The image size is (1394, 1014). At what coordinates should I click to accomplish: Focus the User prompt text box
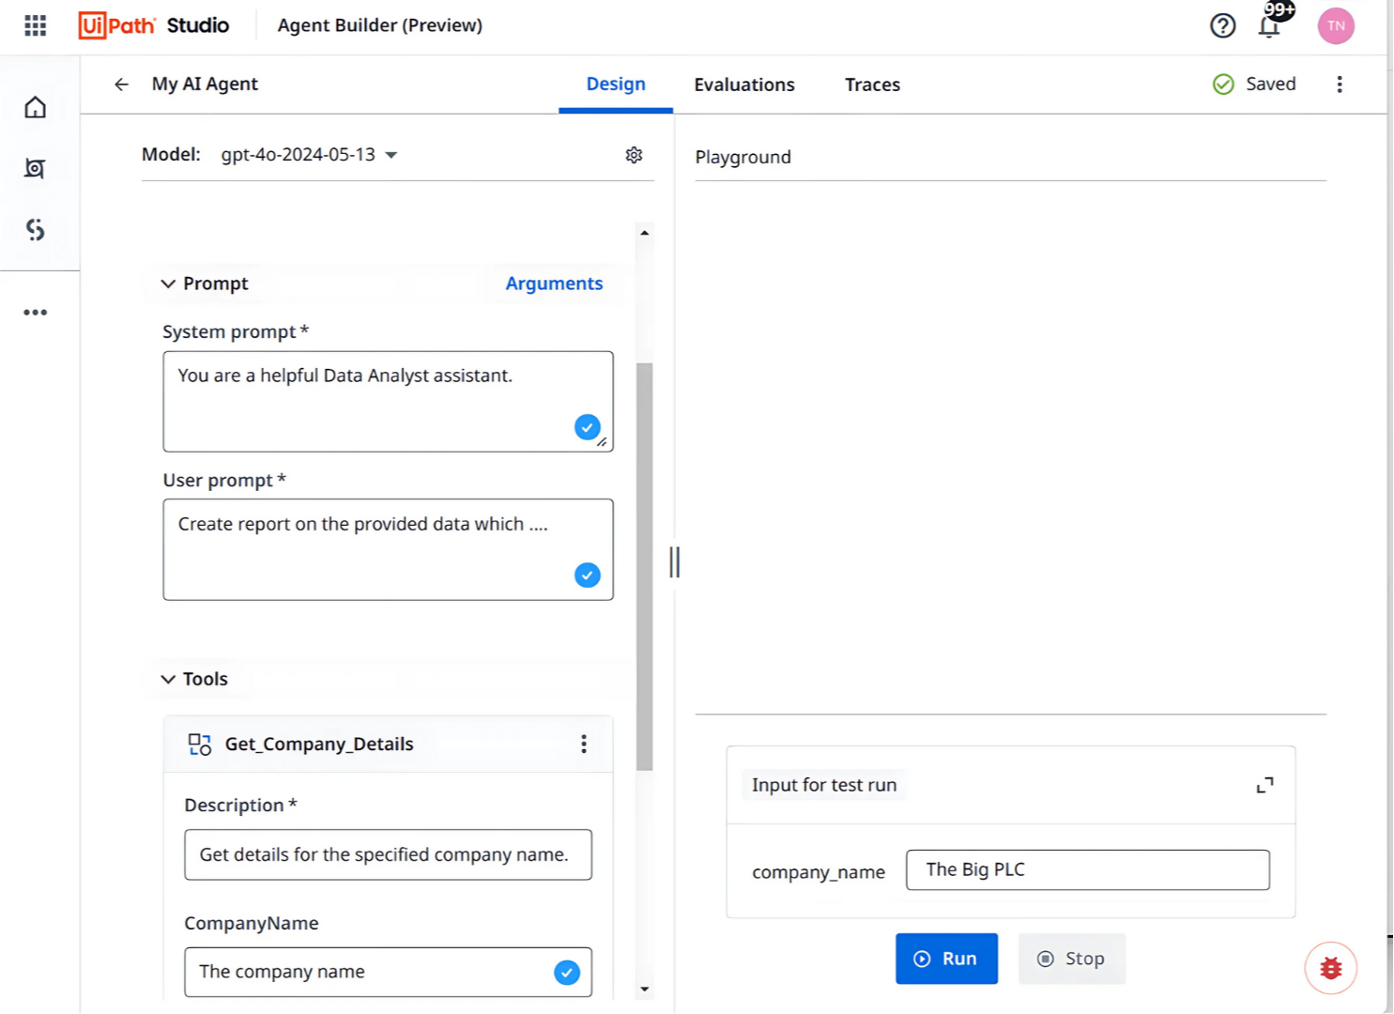pos(388,549)
